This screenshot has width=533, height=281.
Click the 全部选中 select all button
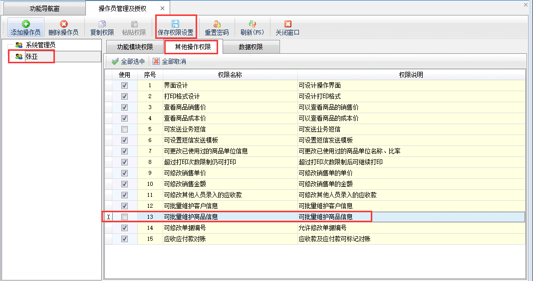coord(128,62)
